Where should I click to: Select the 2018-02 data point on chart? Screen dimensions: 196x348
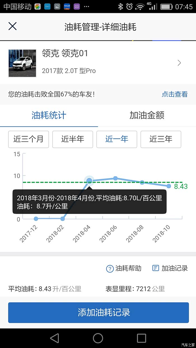63,219
